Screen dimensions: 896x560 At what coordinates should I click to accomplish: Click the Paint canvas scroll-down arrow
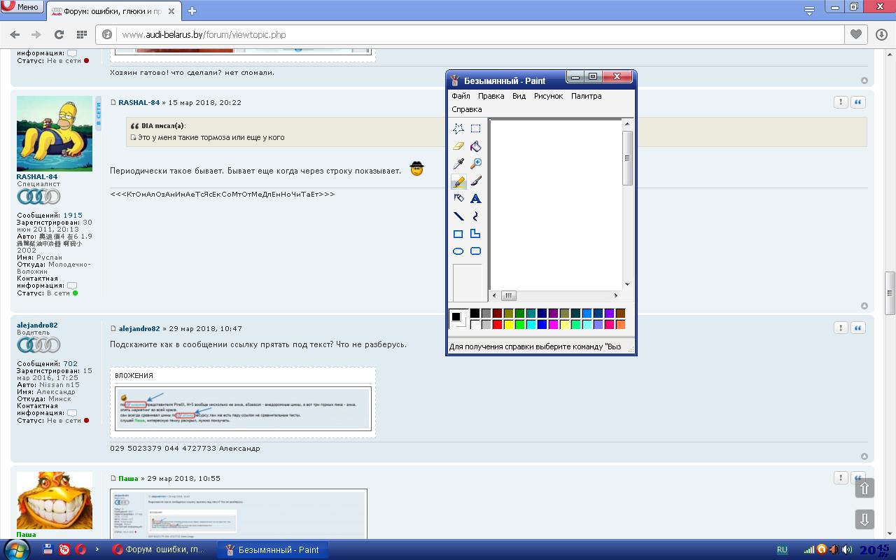[x=627, y=284]
